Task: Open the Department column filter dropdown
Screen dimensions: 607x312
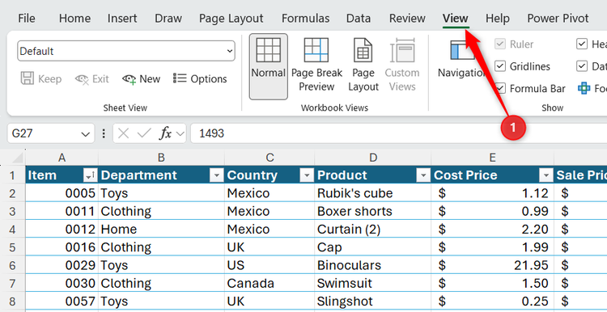Action: (x=216, y=176)
